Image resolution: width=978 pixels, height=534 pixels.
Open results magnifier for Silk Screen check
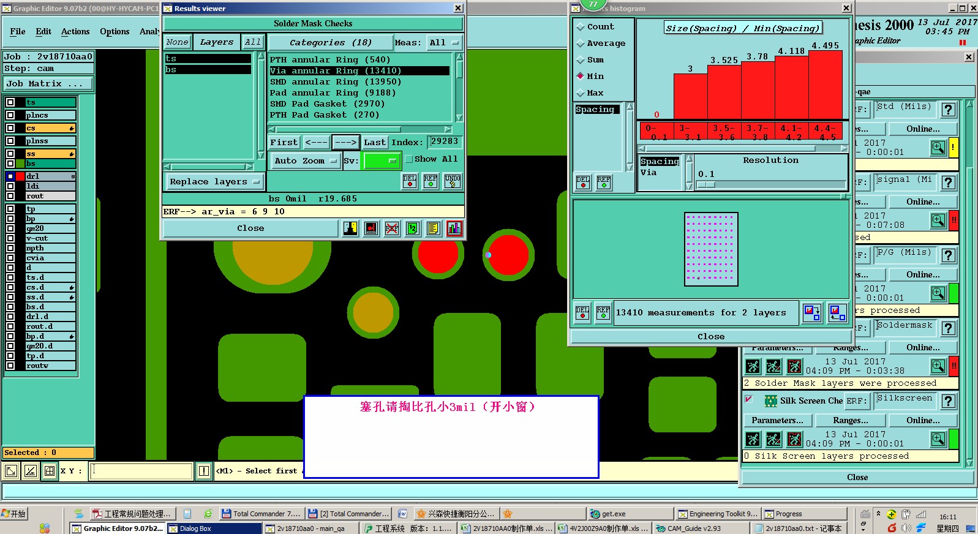click(938, 439)
